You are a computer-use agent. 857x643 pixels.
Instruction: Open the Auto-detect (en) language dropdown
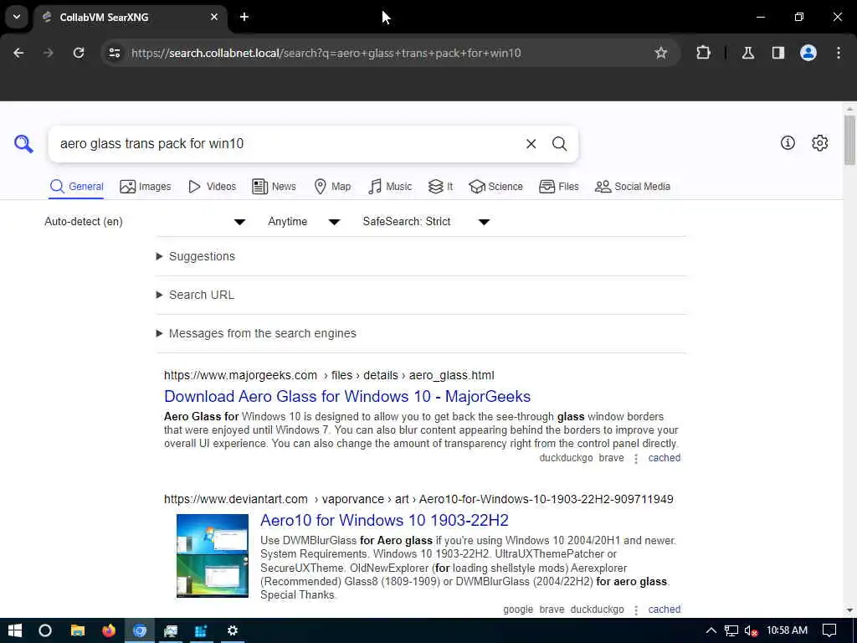(x=145, y=221)
